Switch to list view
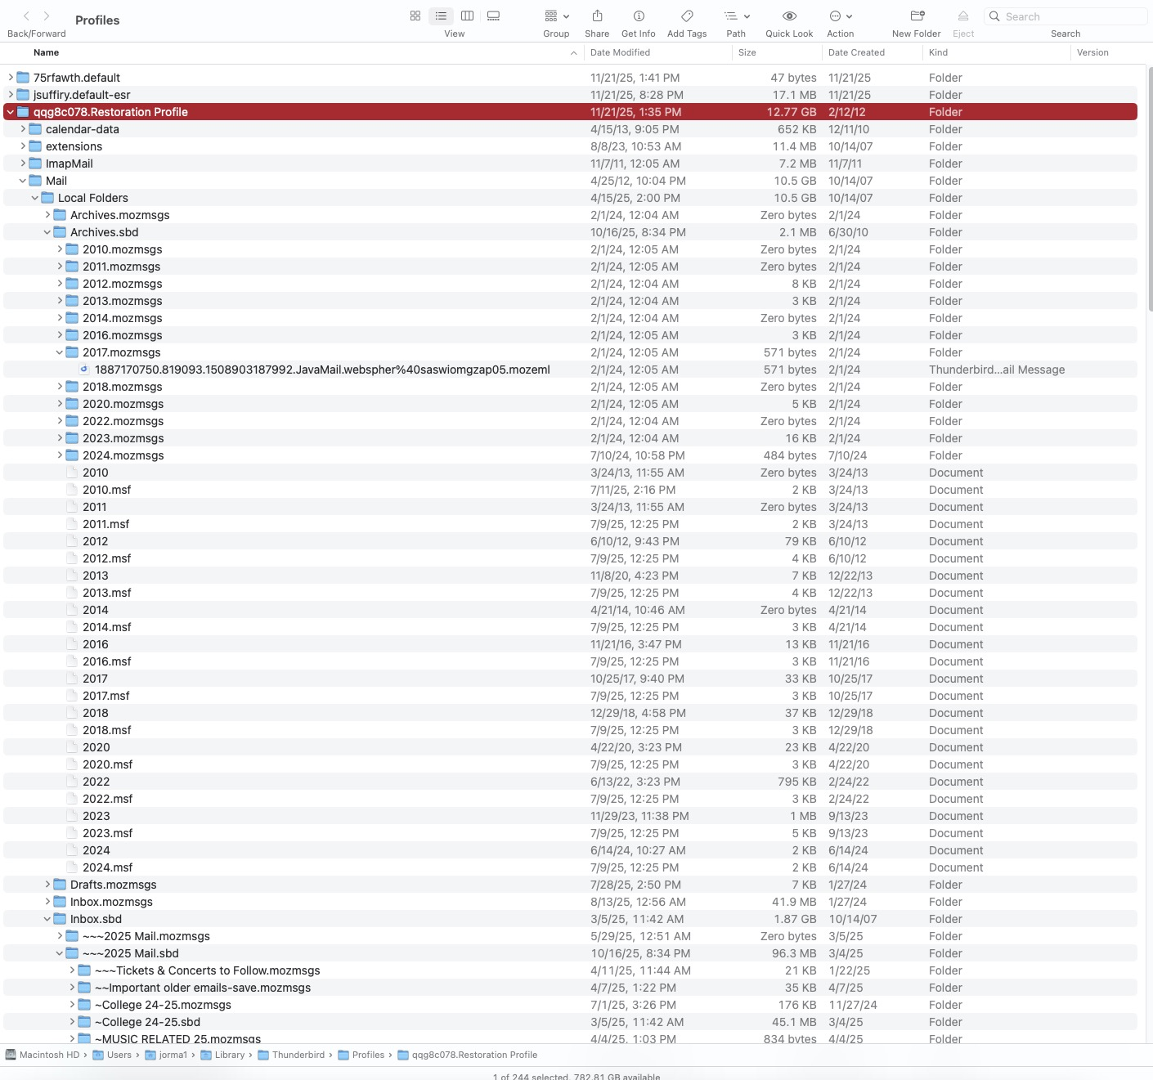 pos(442,16)
